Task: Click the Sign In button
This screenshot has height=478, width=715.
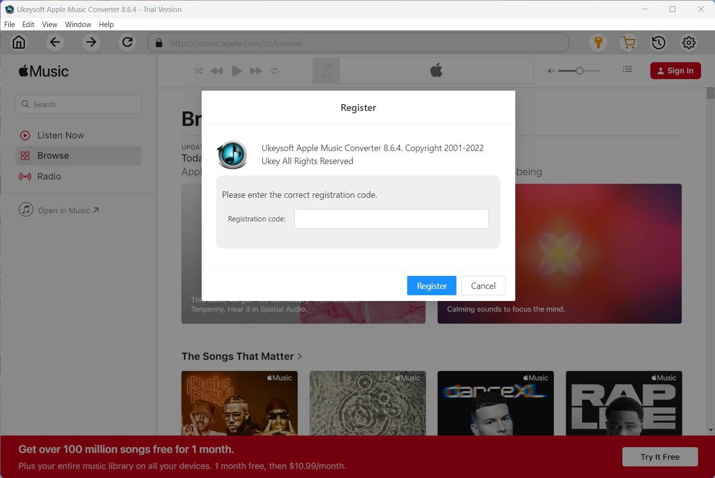Action: click(675, 70)
